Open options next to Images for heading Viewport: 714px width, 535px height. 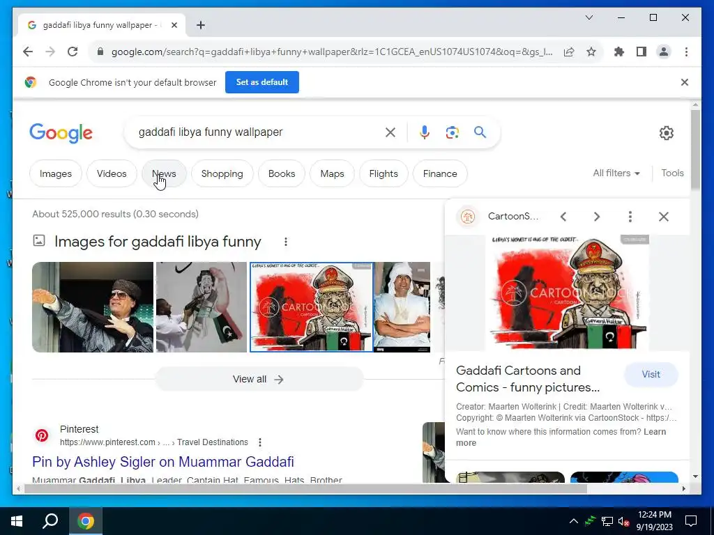[x=285, y=242]
